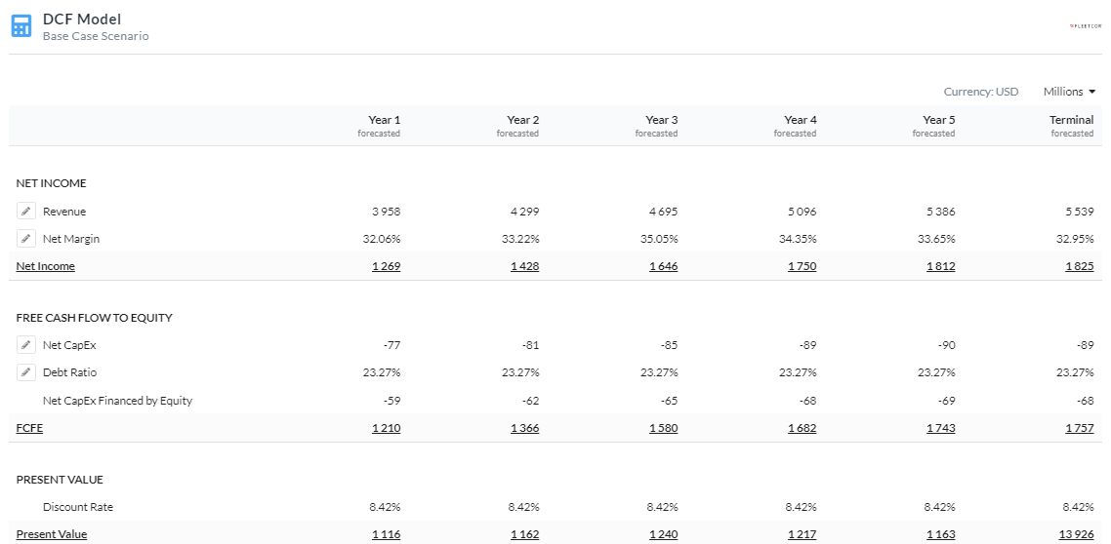The width and height of the screenshot is (1111, 544).
Task: Edit the Revenue row with pencil icon
Action: click(26, 212)
